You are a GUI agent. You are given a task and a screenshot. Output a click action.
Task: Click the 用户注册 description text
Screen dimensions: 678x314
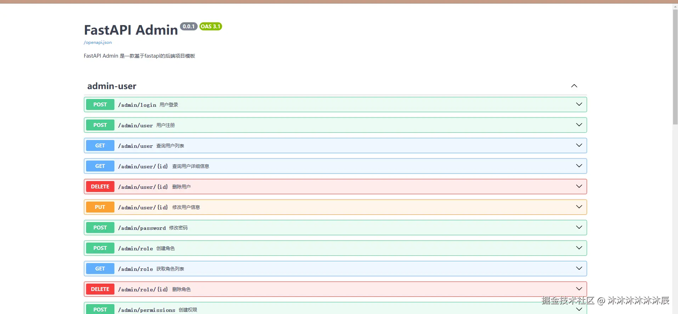coord(166,125)
